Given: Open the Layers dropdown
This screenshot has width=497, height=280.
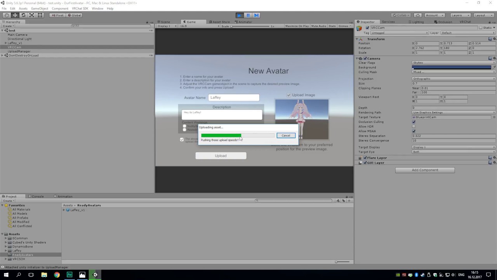Looking at the screenshot, I should click(x=460, y=15).
